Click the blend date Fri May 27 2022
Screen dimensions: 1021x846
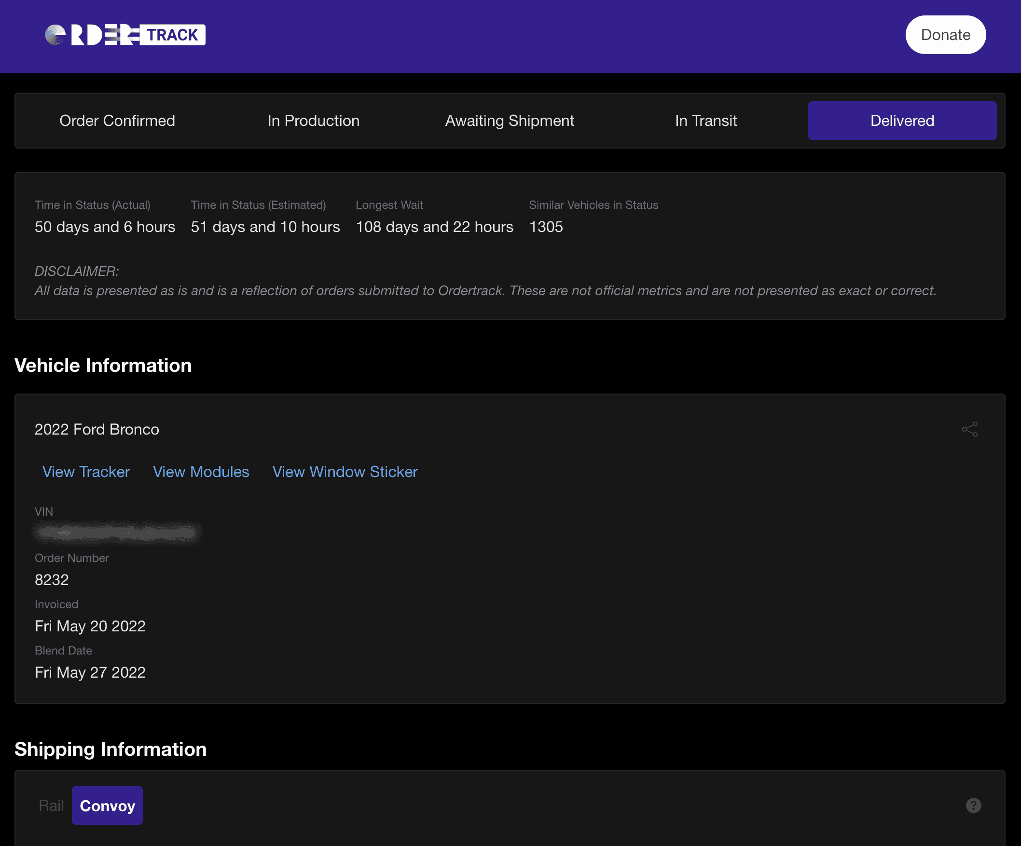pos(90,672)
